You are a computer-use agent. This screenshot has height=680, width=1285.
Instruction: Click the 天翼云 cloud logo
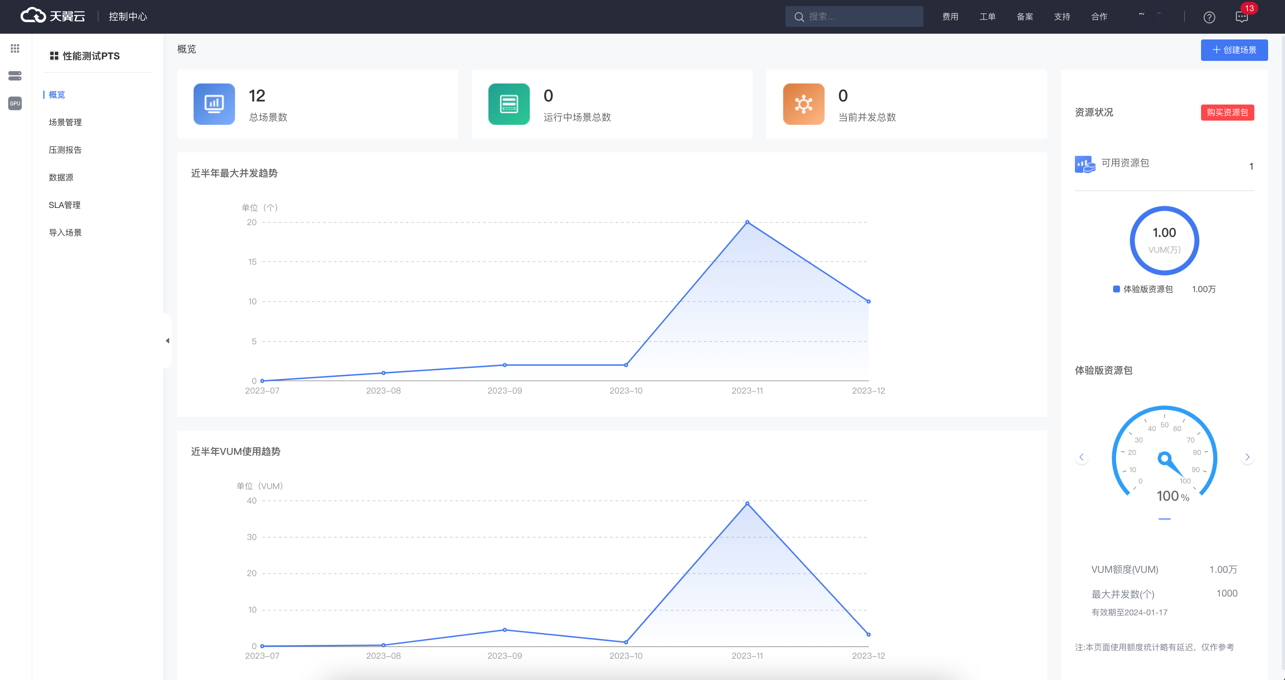[53, 16]
